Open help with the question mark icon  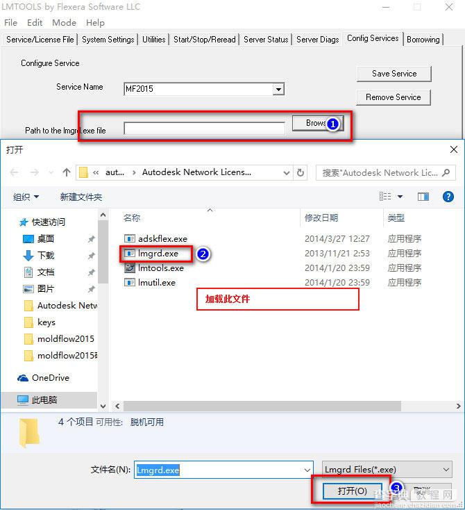pyautogui.click(x=448, y=197)
